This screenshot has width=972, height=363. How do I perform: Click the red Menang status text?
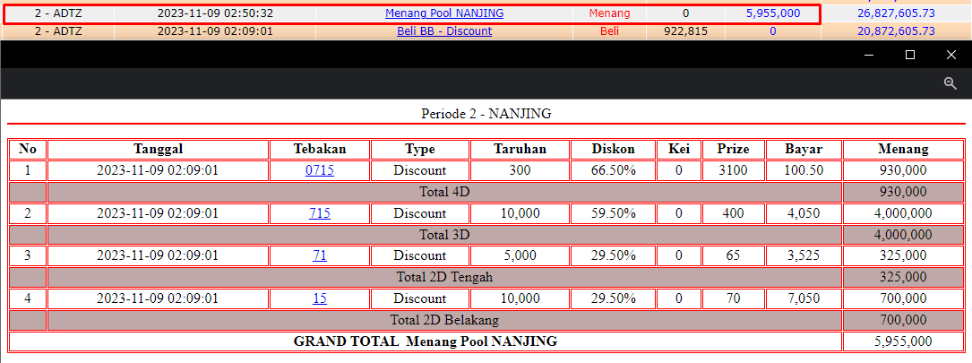point(609,13)
